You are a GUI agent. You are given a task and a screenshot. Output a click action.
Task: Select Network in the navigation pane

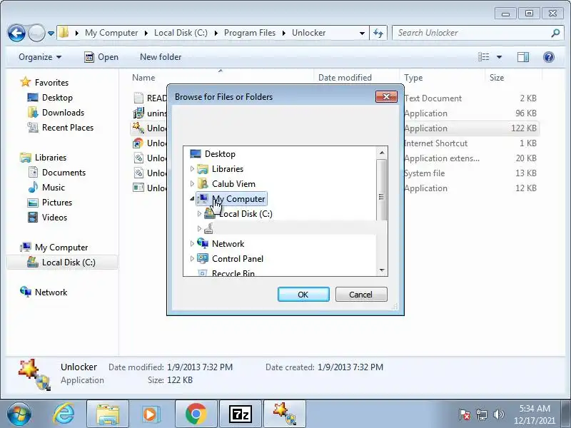click(x=51, y=292)
